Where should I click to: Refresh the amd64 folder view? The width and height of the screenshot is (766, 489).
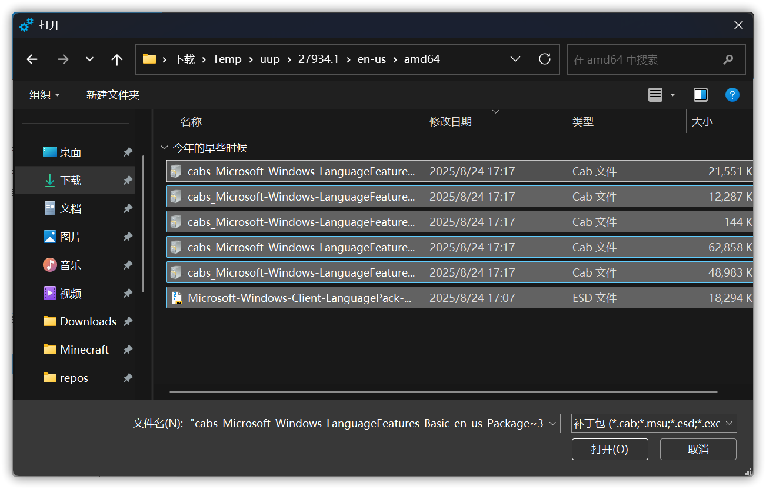pyautogui.click(x=545, y=59)
